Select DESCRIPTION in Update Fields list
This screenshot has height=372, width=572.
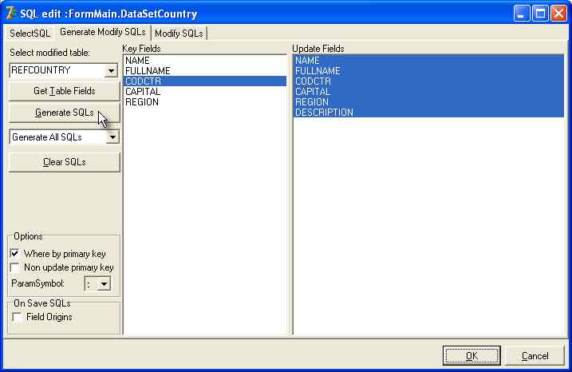click(x=428, y=112)
